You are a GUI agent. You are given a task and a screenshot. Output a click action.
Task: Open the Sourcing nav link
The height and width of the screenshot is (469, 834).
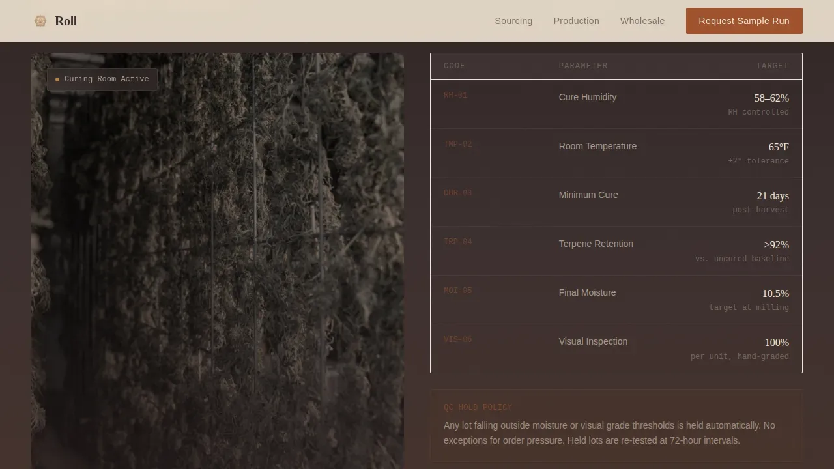(x=513, y=21)
